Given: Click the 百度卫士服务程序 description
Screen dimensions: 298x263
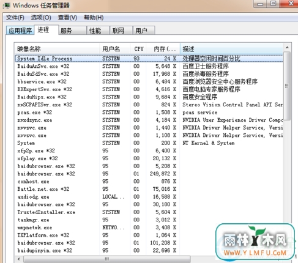Looking at the screenshot, I should click(206, 66).
